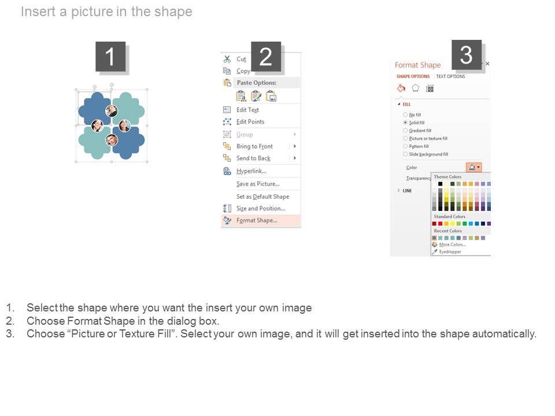Image resolution: width=555 pixels, height=416 pixels.
Task: Choose Format Shape from the context menu
Action: (257, 220)
